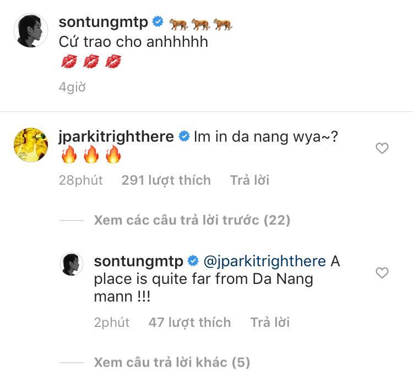This screenshot has width=413, height=387.
Task: Click verified badge on sontungmtp reply
Action: (x=193, y=261)
